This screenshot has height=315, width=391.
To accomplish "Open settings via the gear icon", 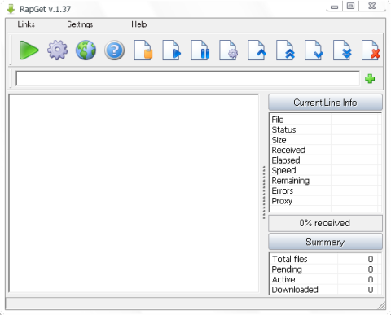I will point(57,50).
